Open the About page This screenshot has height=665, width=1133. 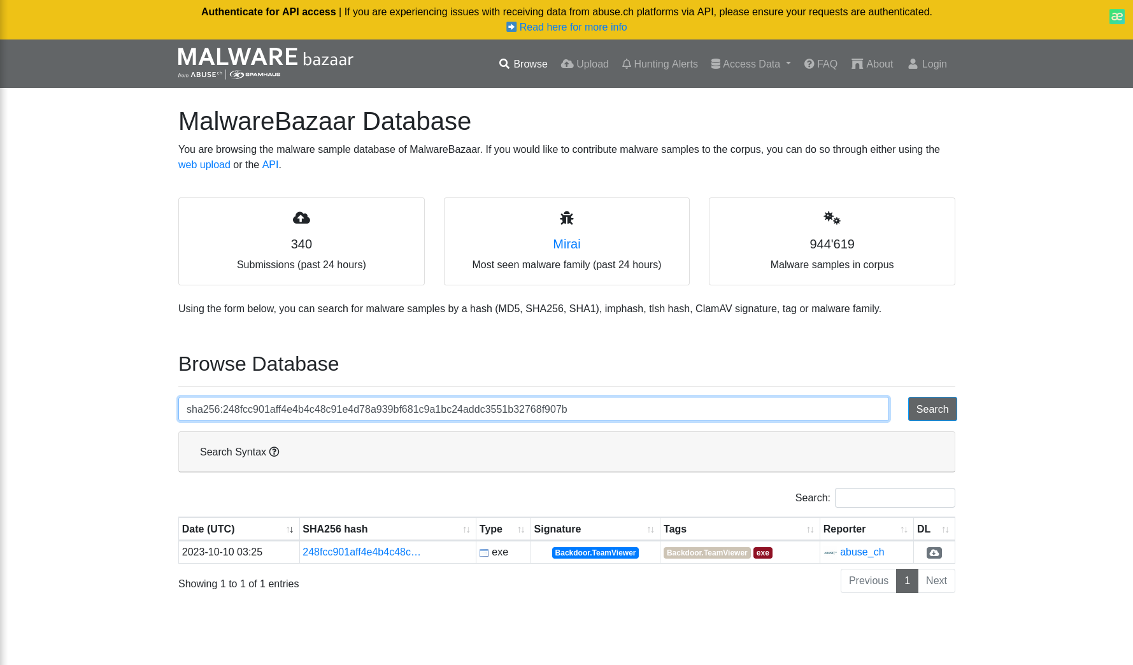click(x=872, y=64)
